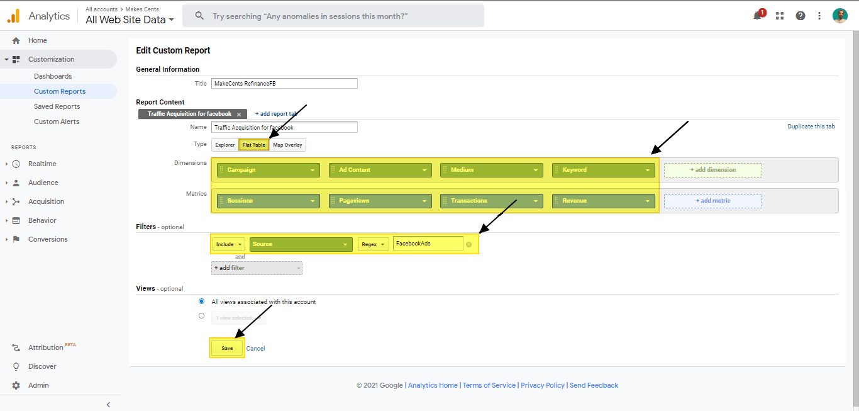Open the Terms of Service link
This screenshot has height=411, width=859.
489,385
